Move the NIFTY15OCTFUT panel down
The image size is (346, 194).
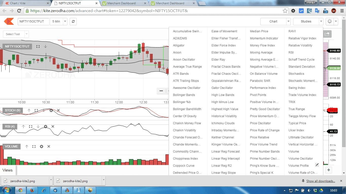(x=45, y=46)
